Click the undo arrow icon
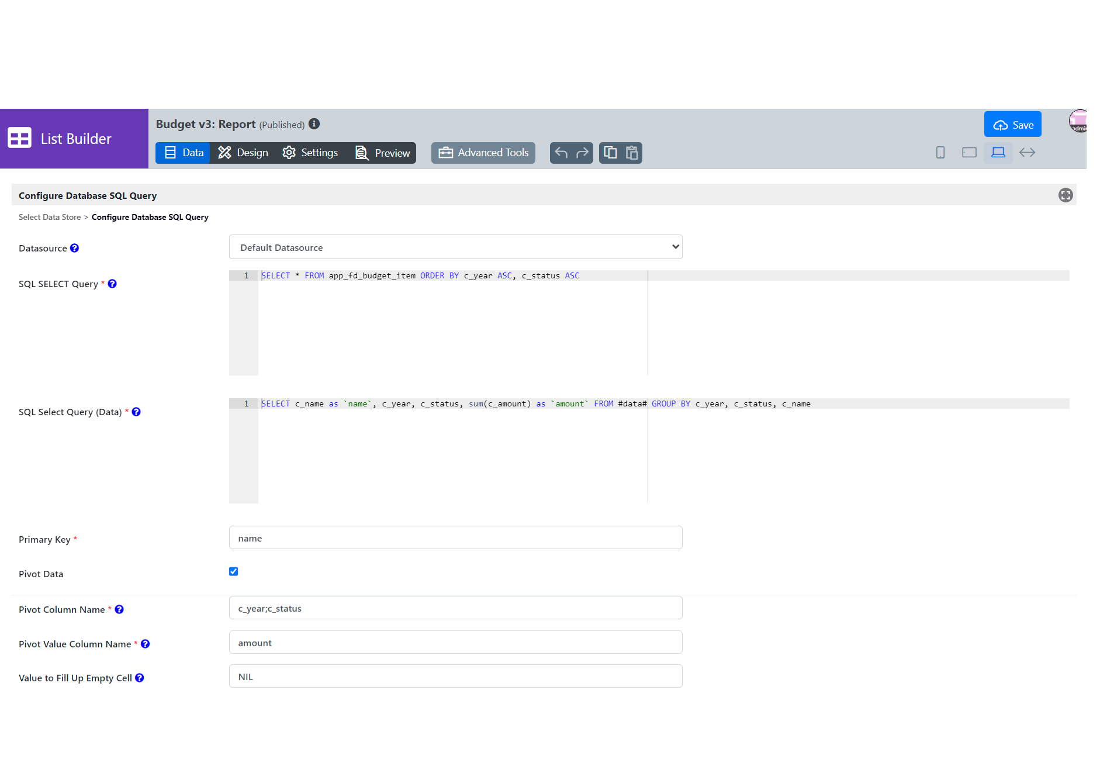 (x=561, y=153)
